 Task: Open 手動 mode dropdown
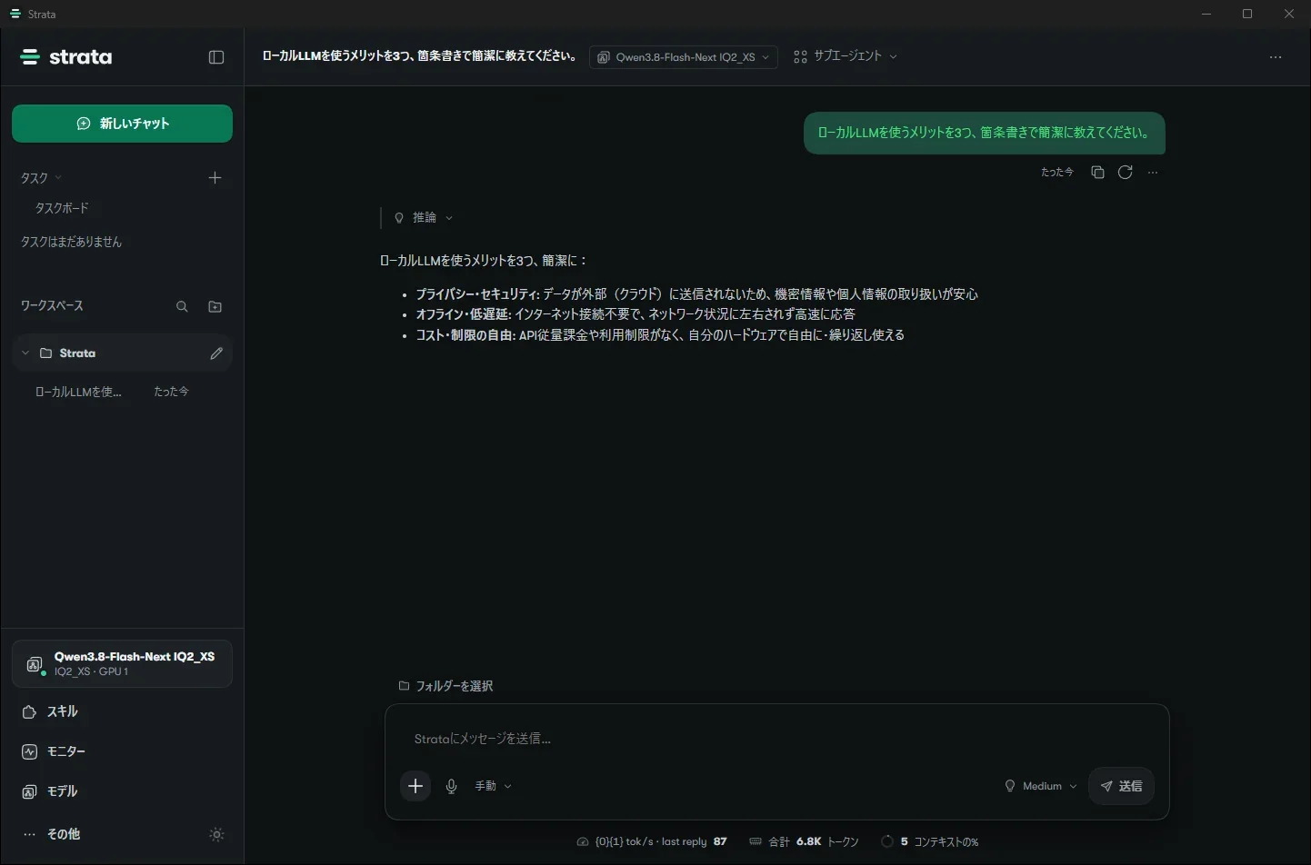point(493,786)
